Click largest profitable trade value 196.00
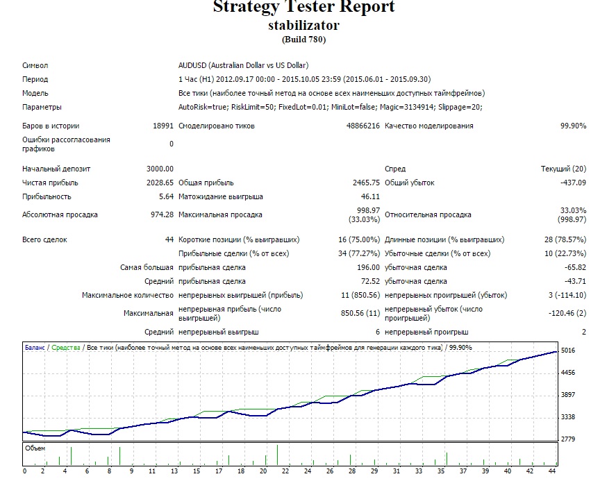 pyautogui.click(x=369, y=268)
